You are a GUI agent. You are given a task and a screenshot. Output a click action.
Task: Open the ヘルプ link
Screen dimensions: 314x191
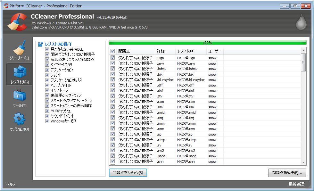pos(11,184)
